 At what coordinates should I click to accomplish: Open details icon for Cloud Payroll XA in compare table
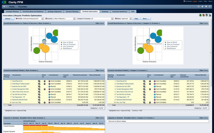point(144,81)
